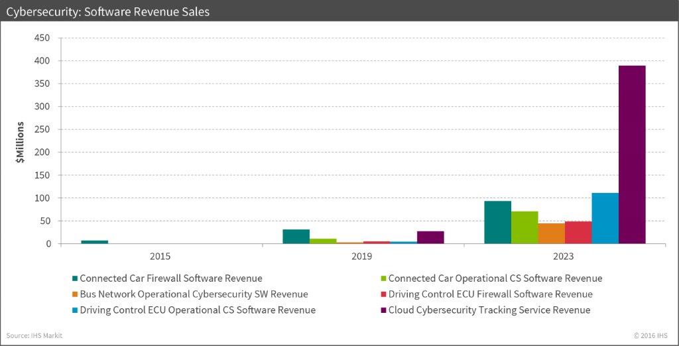The image size is (679, 346).
Task: Select the purple bar in the 2019 group
Action: (x=430, y=237)
